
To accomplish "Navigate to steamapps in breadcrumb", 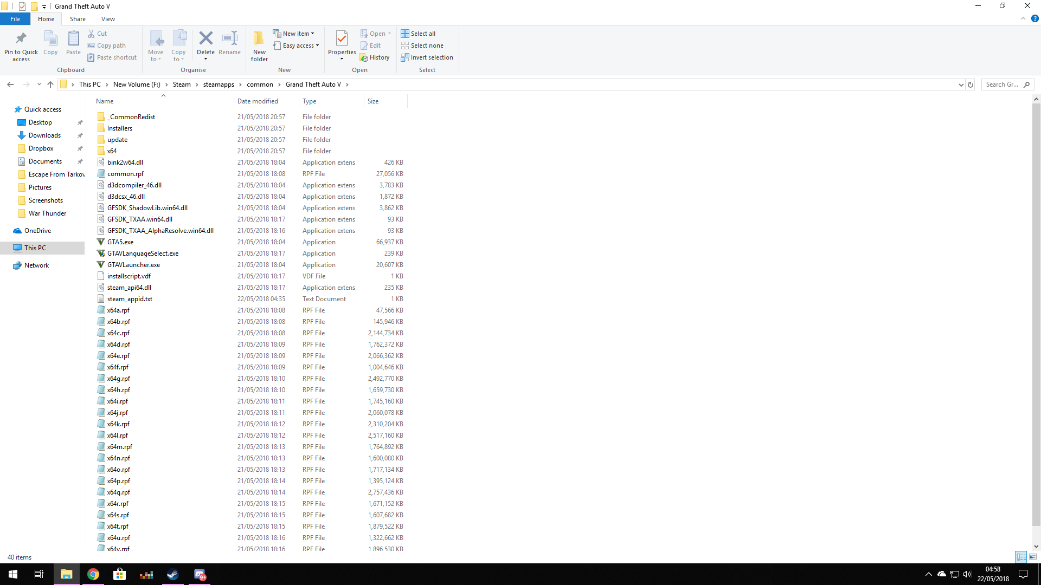I will click(219, 84).
